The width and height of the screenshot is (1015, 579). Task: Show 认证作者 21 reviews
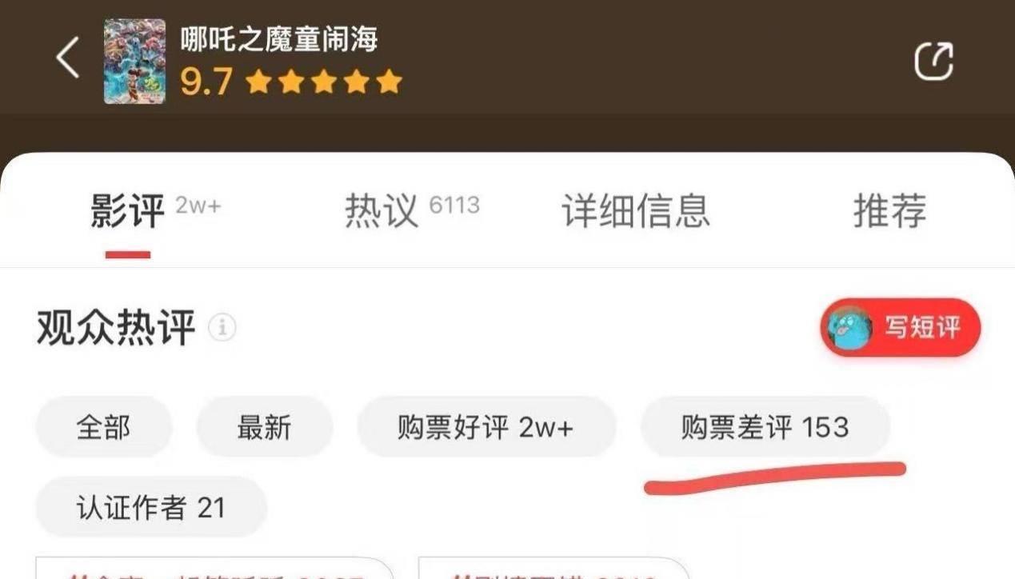coord(151,507)
